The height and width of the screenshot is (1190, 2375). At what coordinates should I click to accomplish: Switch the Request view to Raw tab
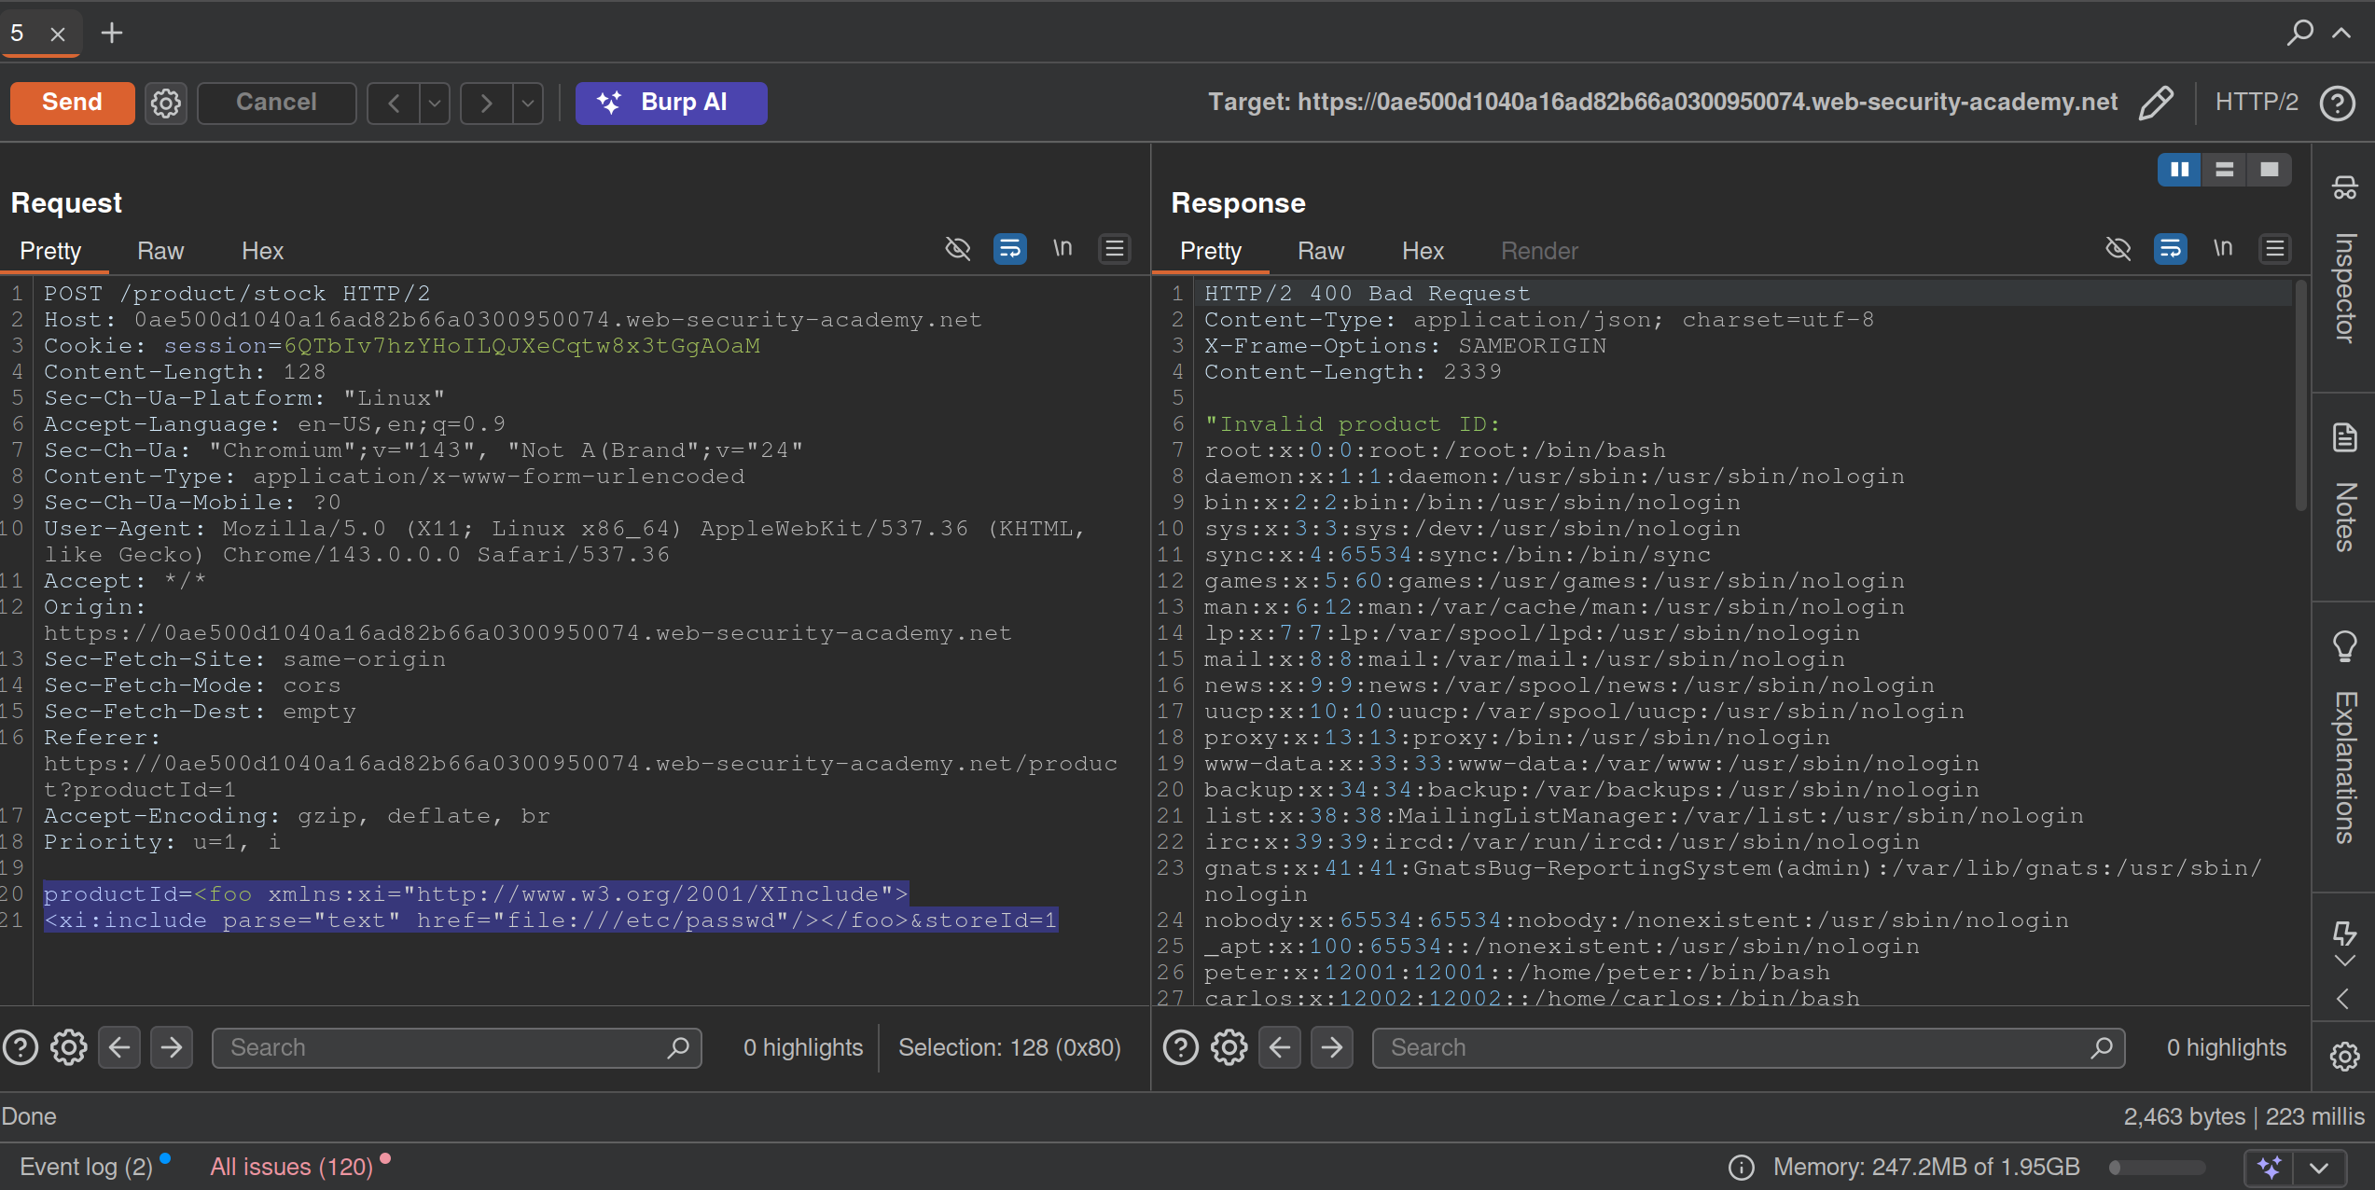coord(160,251)
